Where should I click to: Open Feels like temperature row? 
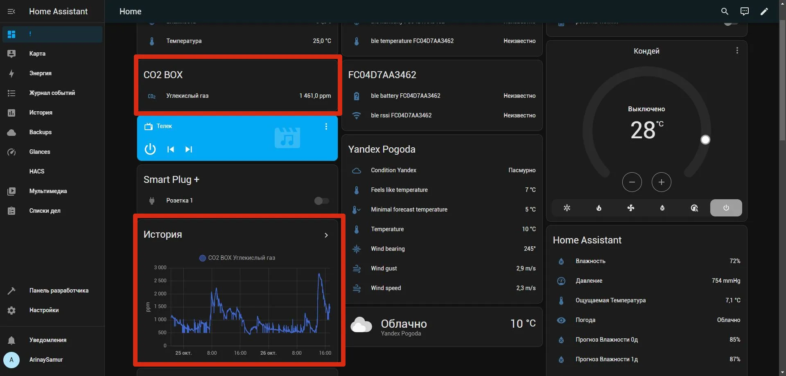click(x=442, y=190)
